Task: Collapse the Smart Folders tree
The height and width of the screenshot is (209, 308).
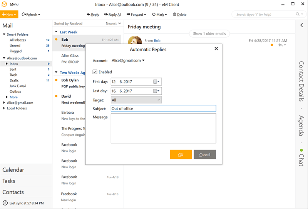Action: [x=4, y=34]
